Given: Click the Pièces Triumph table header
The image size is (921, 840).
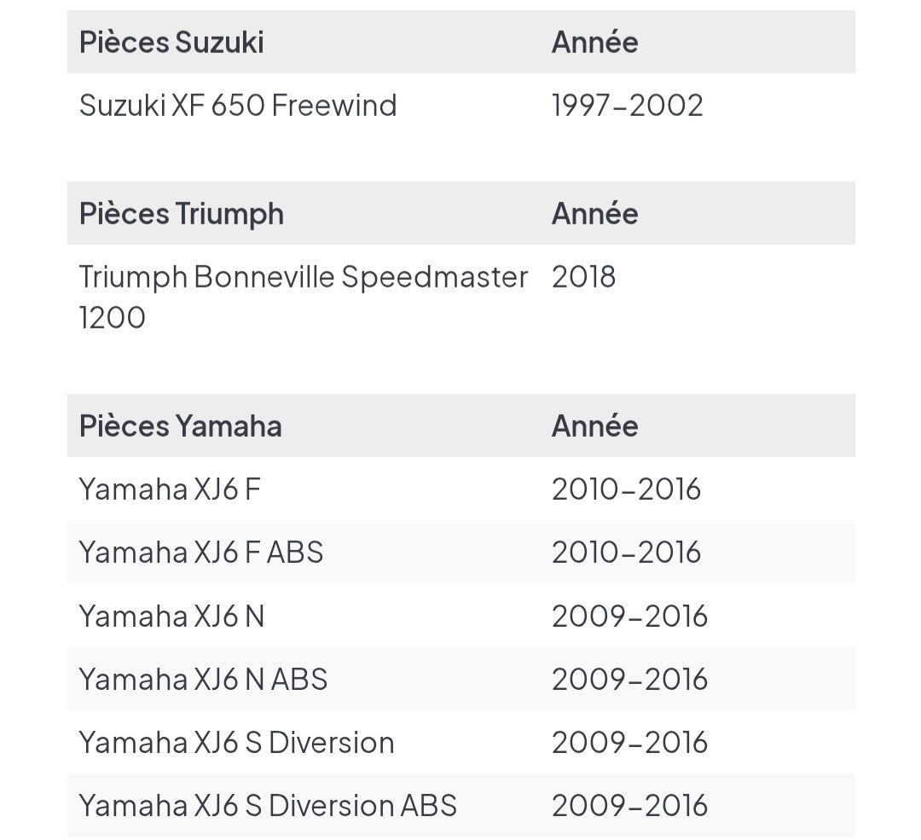Looking at the screenshot, I should tap(181, 213).
